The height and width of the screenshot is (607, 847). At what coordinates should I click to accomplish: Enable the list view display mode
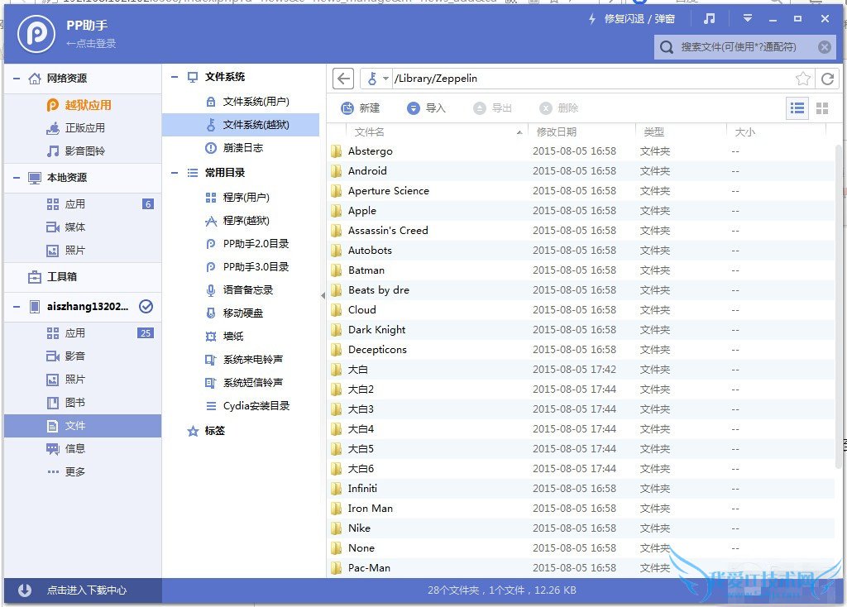[796, 108]
